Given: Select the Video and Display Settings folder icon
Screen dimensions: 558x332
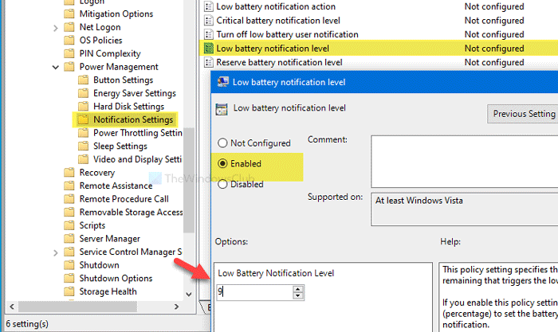Looking at the screenshot, I should (83, 159).
